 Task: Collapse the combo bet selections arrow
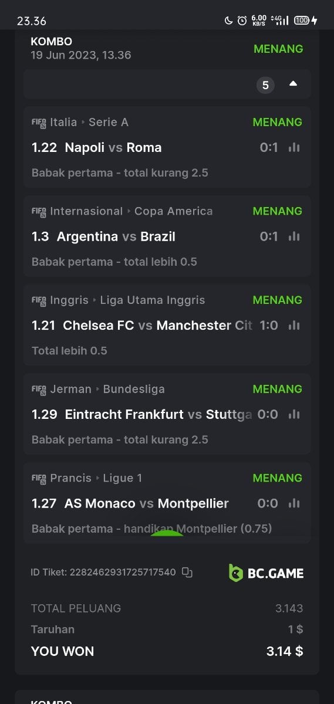point(293,84)
